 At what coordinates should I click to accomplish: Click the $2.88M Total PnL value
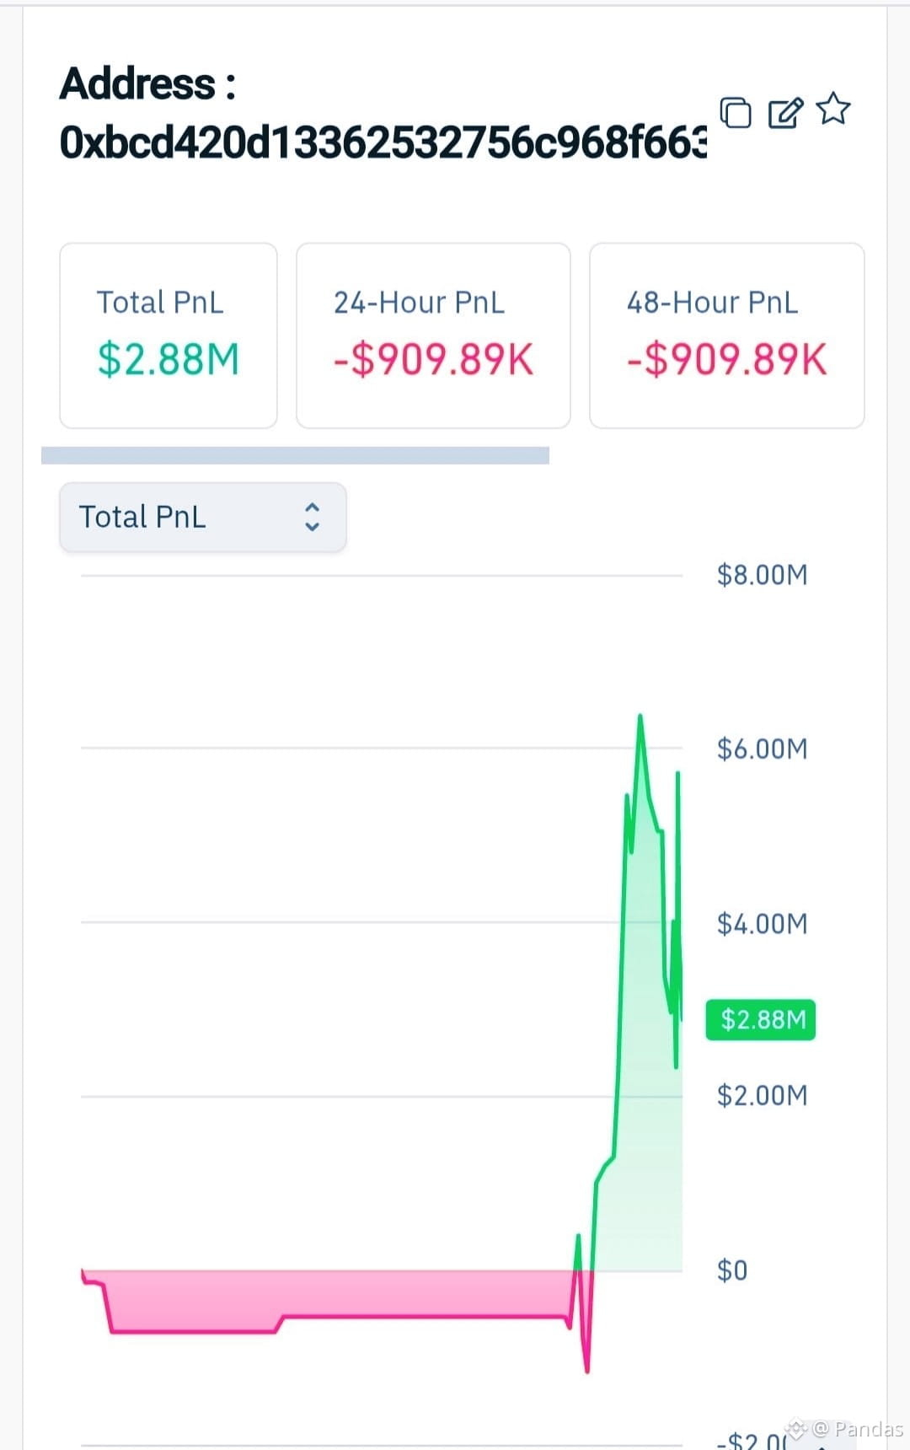[169, 359]
